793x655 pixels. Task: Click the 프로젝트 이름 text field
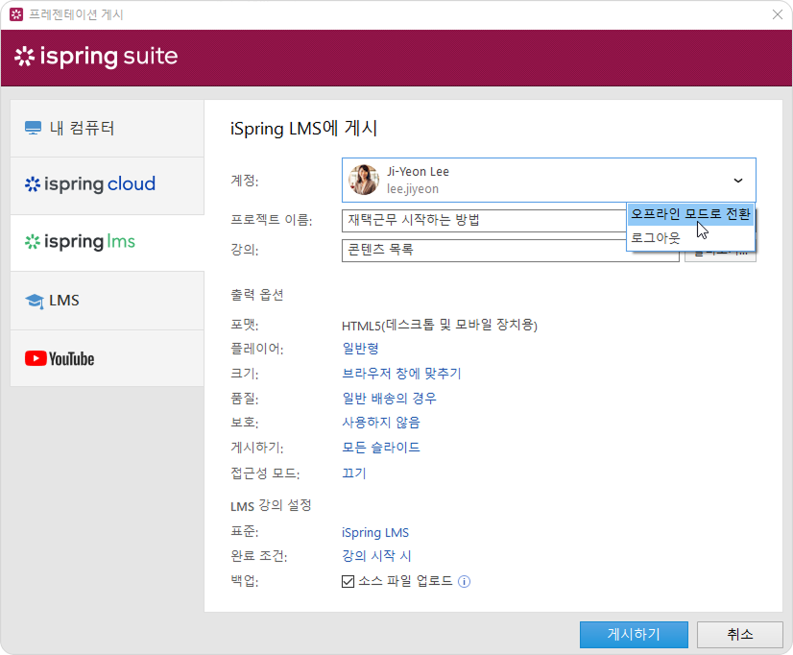tap(480, 221)
